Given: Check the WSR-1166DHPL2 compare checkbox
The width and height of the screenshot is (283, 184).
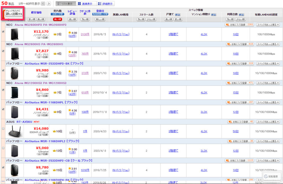Looking at the screenshot, I should pyautogui.click(x=3, y=148).
